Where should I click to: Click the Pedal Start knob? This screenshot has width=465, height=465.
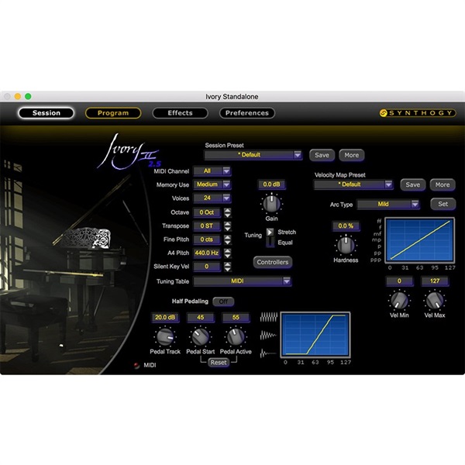pyautogui.click(x=201, y=337)
